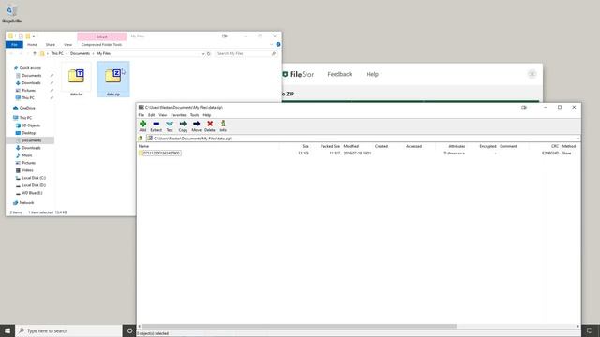This screenshot has width=600, height=337.
Task: Open Explorer address history dropdown
Action: [203, 54]
